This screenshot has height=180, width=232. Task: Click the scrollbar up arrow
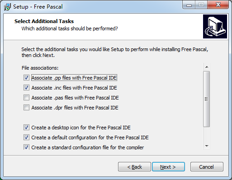[207, 67]
